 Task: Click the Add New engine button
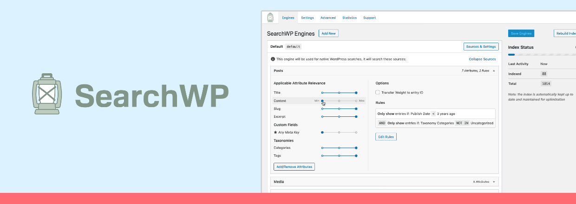coord(329,33)
